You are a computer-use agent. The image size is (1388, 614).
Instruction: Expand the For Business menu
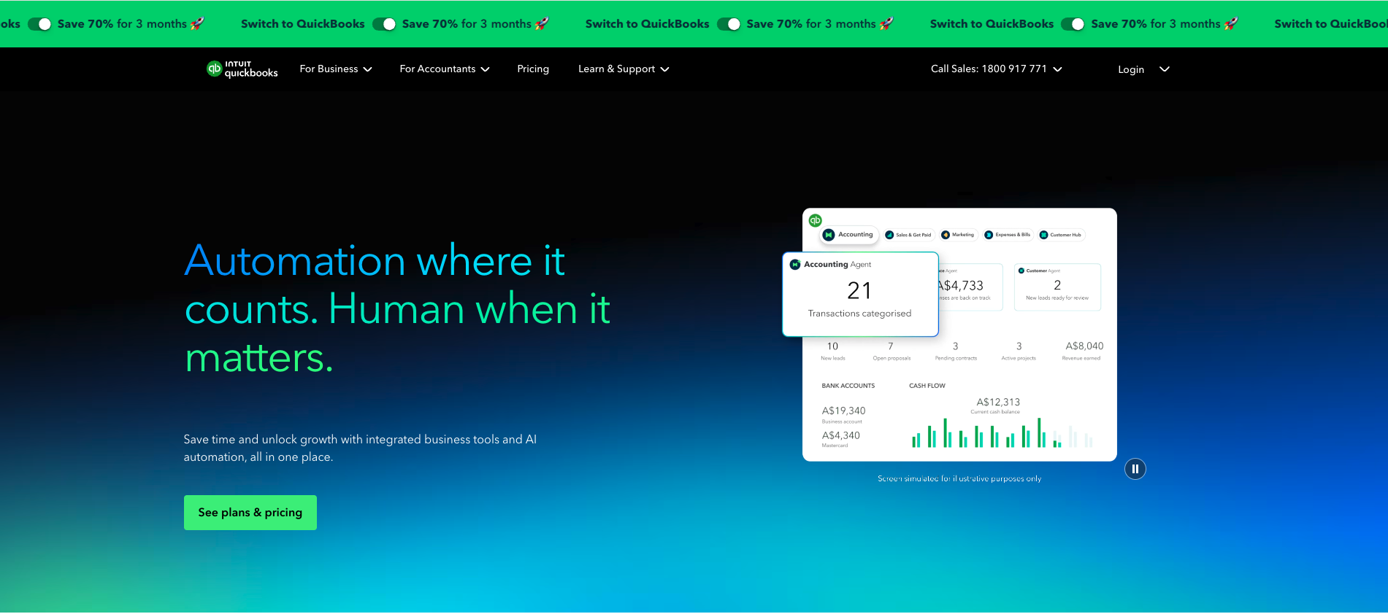(x=336, y=69)
